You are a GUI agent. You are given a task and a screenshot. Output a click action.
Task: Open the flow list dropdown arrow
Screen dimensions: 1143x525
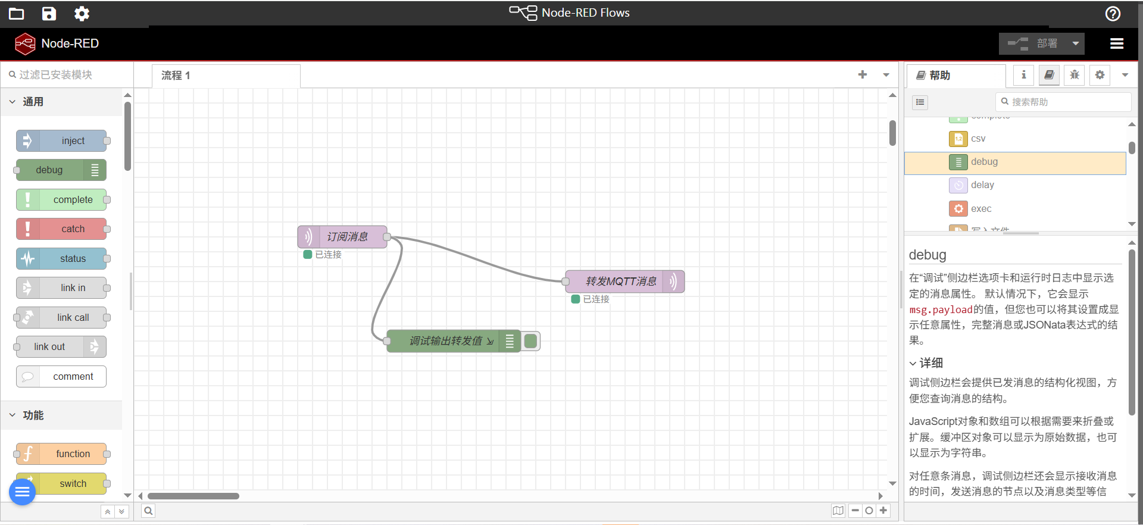(886, 75)
